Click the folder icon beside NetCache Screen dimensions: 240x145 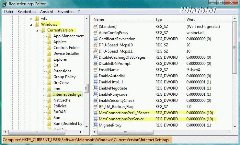point(49,100)
